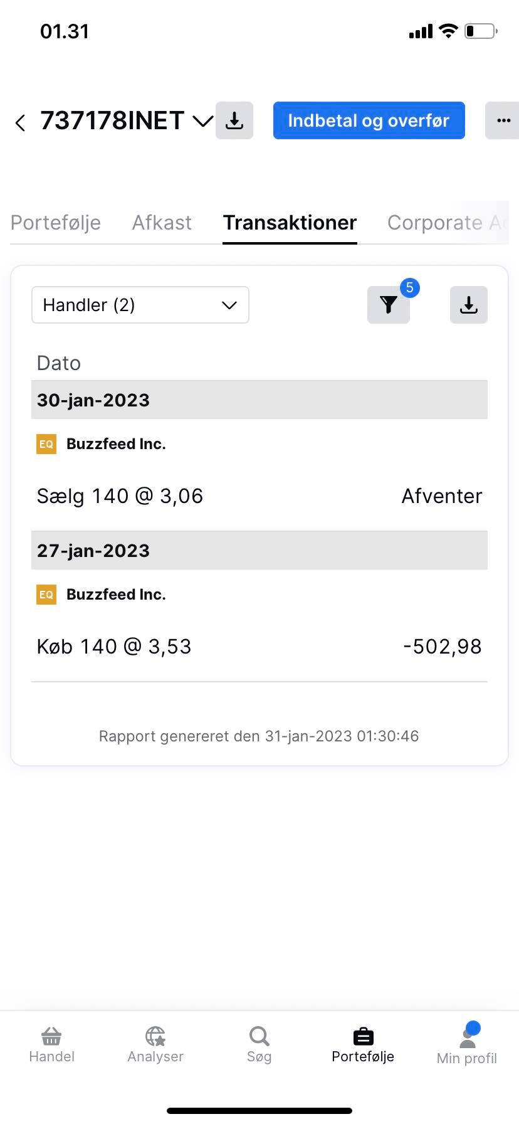Download transactions with the card download icon
Viewport: 519px width, 1124px height.
(x=468, y=305)
